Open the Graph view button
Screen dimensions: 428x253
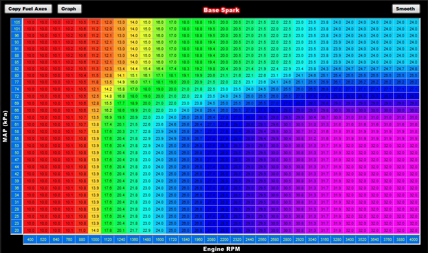[69, 9]
